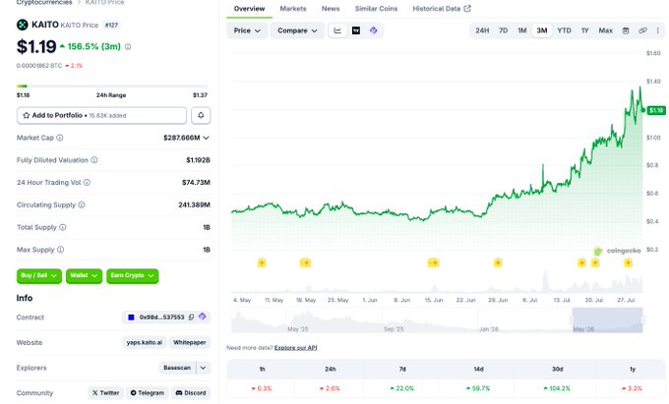The width and height of the screenshot is (669, 404).
Task: Open the Historical Data tab
Action: coord(442,9)
